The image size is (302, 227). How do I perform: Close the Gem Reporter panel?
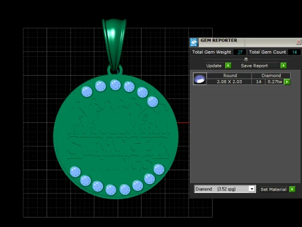click(x=298, y=42)
